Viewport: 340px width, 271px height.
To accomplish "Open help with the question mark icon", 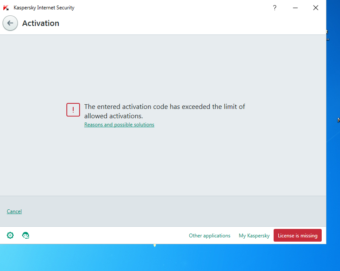I will click(x=274, y=8).
